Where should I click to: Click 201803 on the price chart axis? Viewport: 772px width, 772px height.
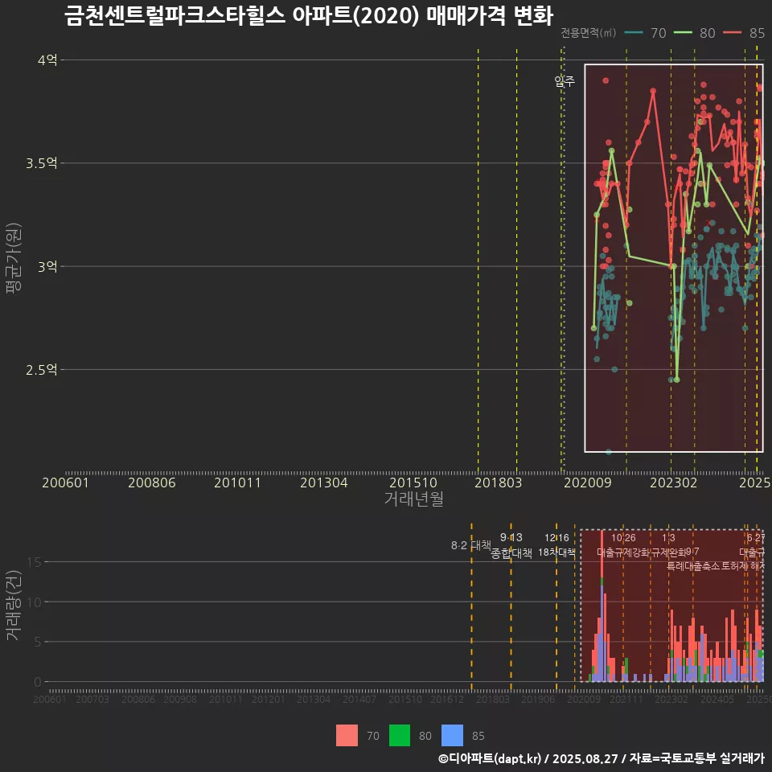498,482
